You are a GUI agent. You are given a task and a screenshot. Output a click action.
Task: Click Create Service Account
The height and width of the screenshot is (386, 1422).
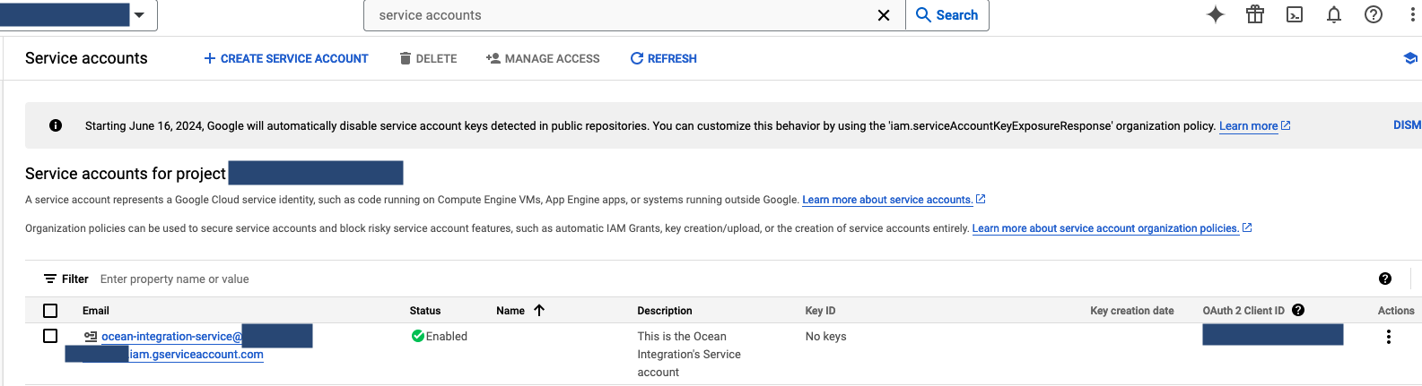point(286,58)
